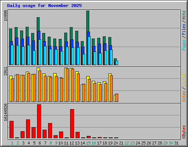
Task: Select the green 'Hits' legend label
Action: [184, 15]
